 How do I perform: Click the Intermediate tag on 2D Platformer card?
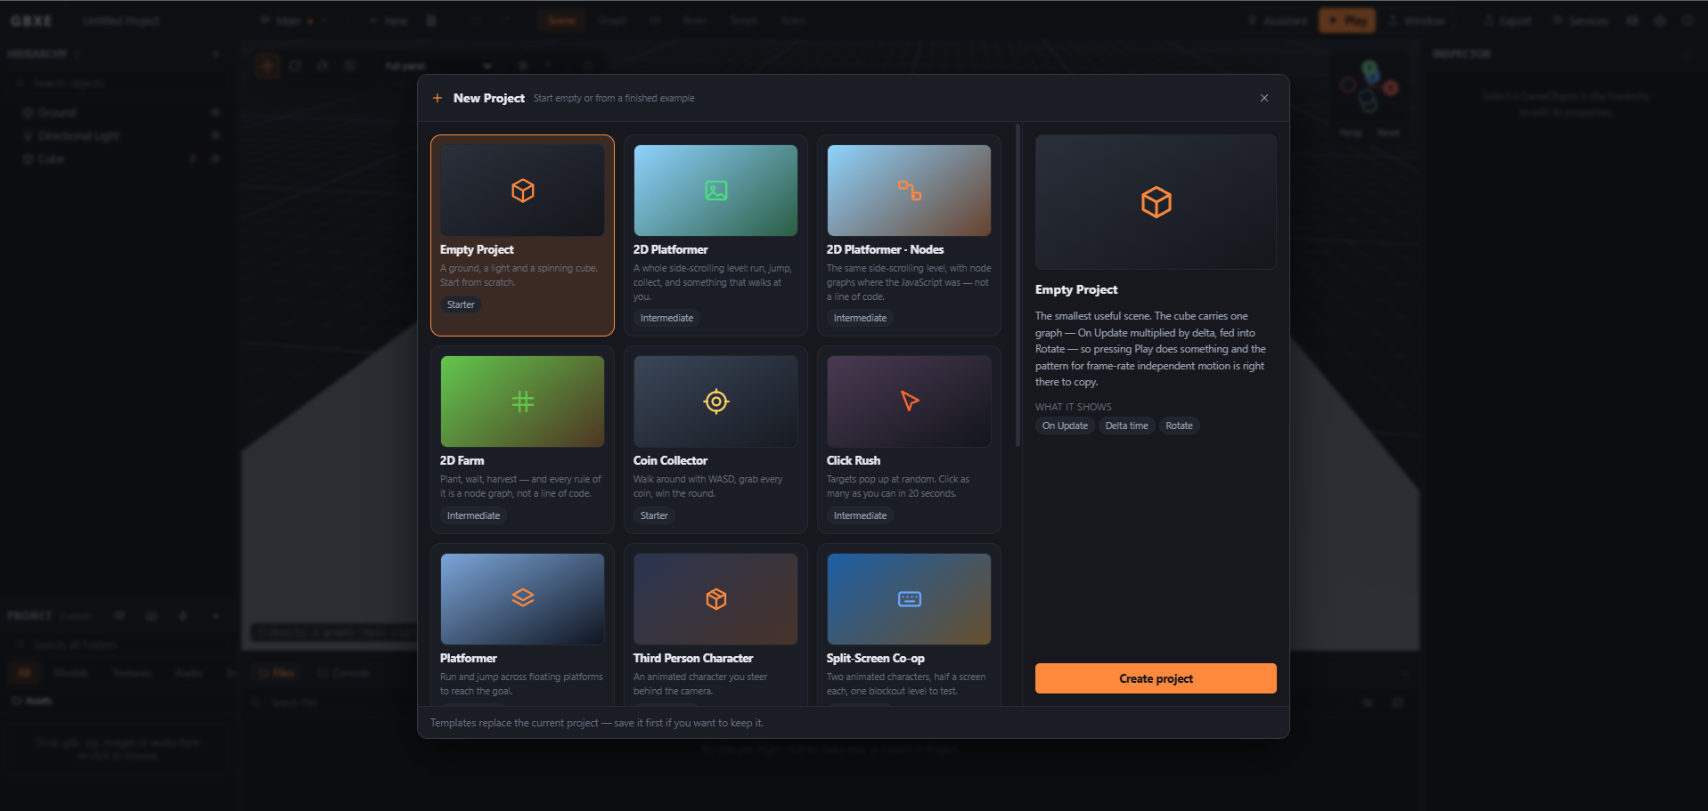(x=666, y=318)
